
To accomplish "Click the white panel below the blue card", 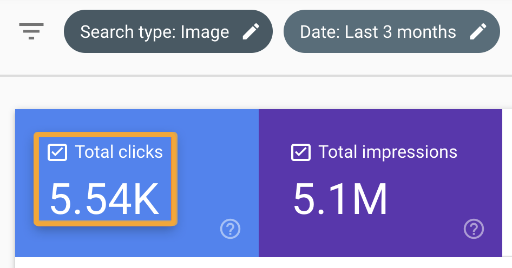I will [x=135, y=263].
